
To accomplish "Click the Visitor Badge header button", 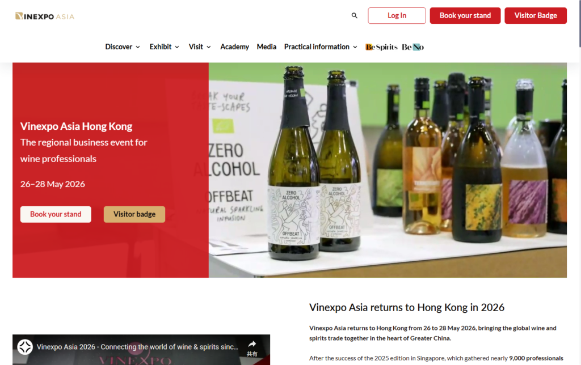I will click(536, 15).
